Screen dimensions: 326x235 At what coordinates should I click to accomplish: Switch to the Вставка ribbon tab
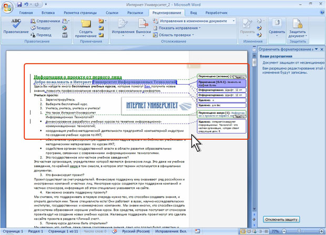click(x=48, y=13)
